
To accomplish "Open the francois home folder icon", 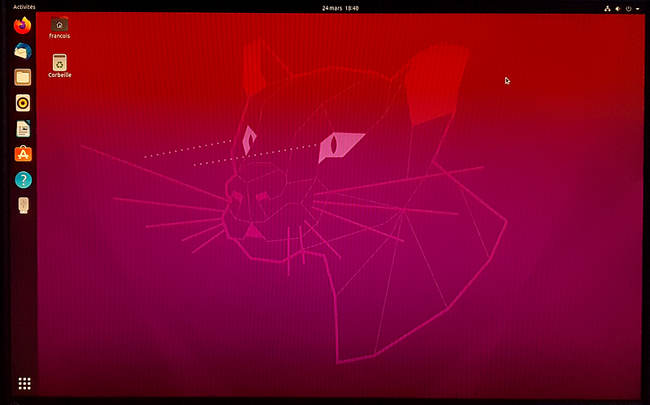I will 59,24.
